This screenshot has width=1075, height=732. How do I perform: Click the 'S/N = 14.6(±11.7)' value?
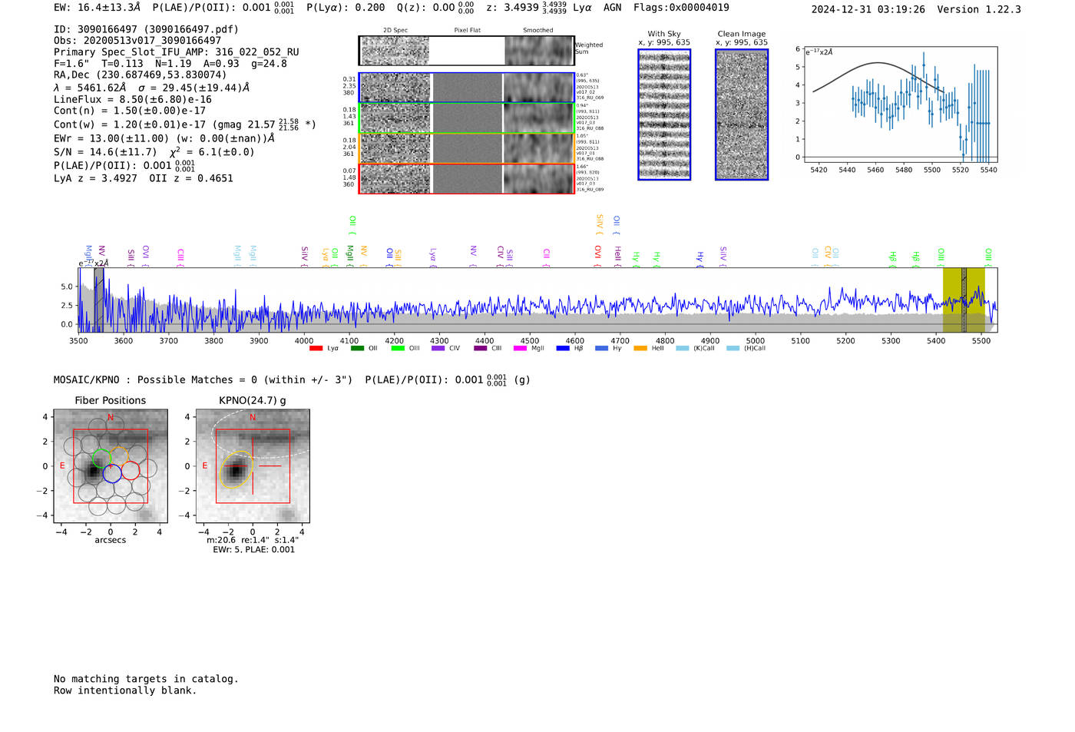click(x=105, y=152)
